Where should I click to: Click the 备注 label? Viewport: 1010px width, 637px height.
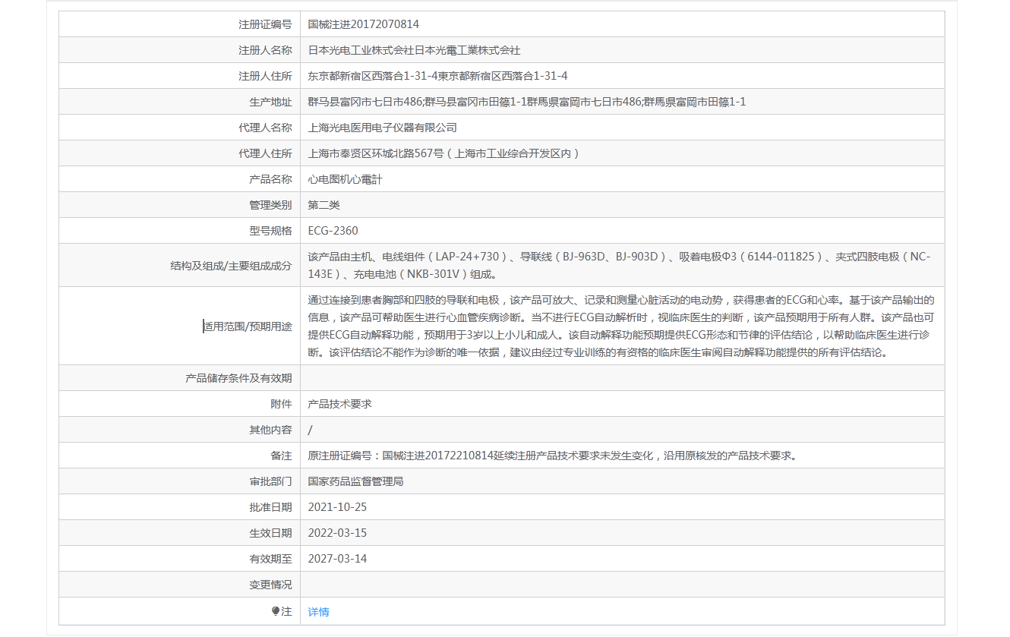pyautogui.click(x=281, y=456)
